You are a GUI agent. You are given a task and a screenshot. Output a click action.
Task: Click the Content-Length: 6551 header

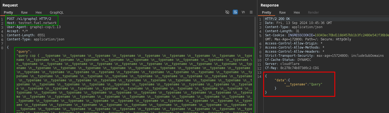[26, 35]
